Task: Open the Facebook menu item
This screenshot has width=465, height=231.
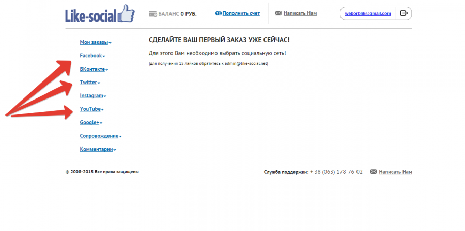Action: tap(91, 56)
